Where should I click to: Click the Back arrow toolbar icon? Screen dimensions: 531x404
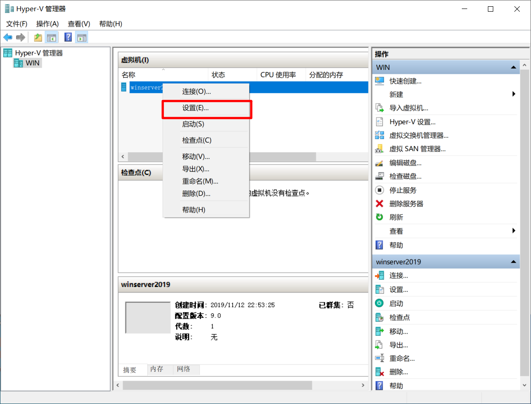pos(8,38)
